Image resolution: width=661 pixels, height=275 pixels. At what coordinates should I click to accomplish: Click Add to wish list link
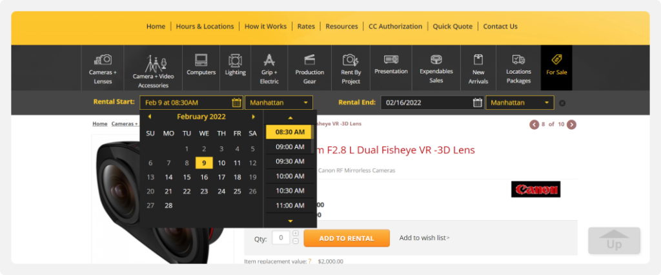click(x=424, y=238)
